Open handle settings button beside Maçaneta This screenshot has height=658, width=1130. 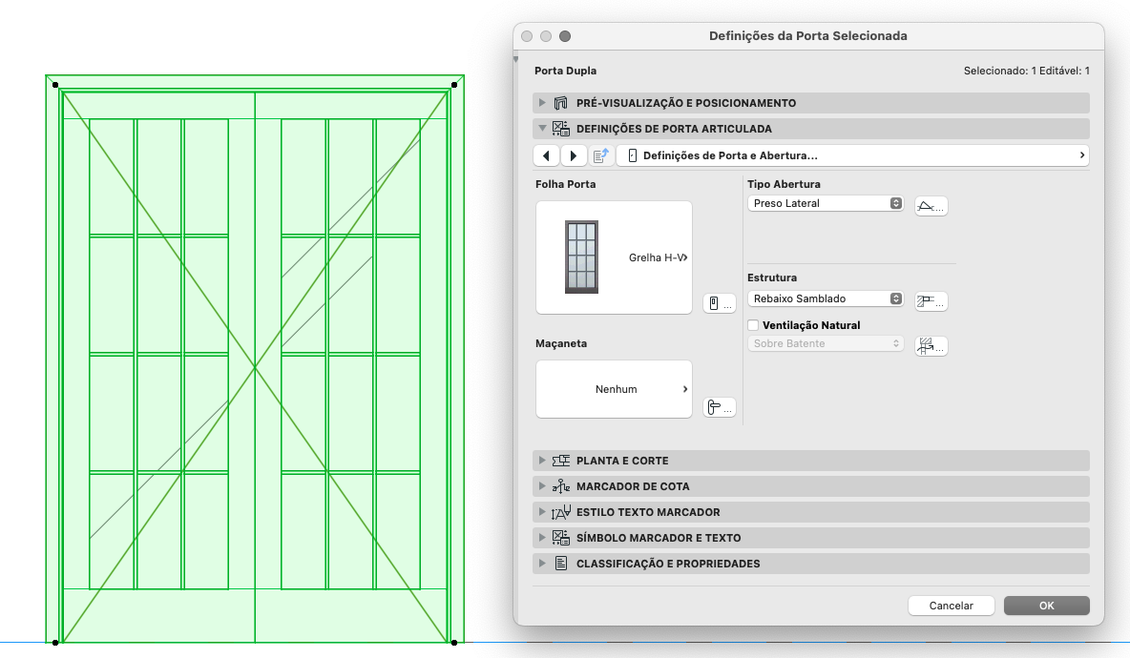(720, 407)
